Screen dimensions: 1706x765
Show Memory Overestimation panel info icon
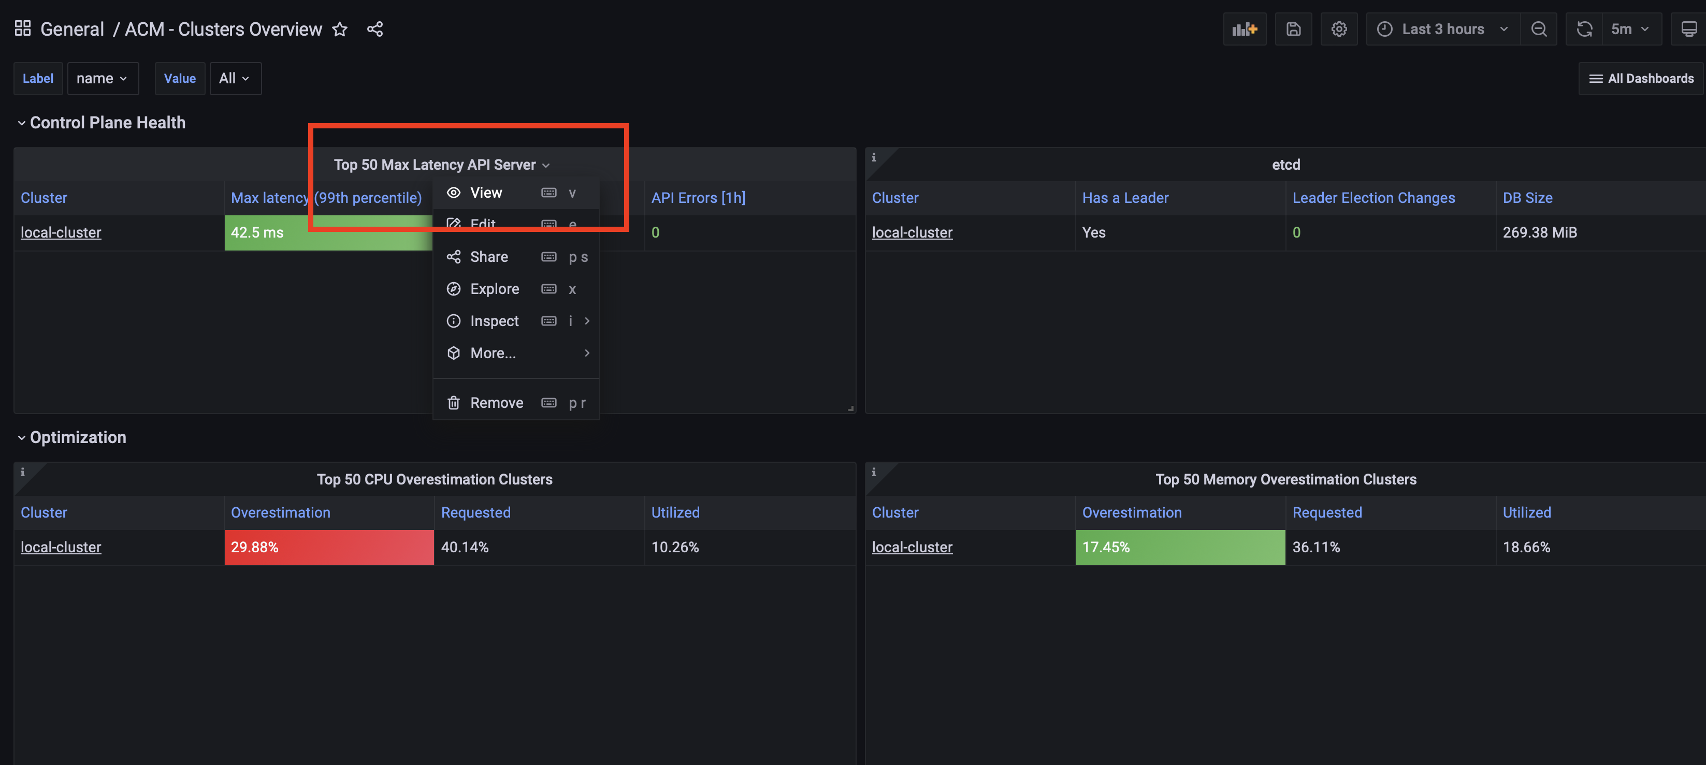874,472
